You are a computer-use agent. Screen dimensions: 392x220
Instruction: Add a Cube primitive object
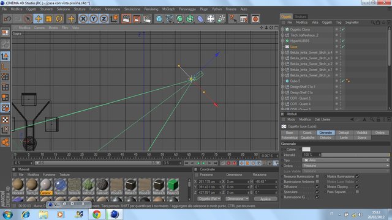159,19
